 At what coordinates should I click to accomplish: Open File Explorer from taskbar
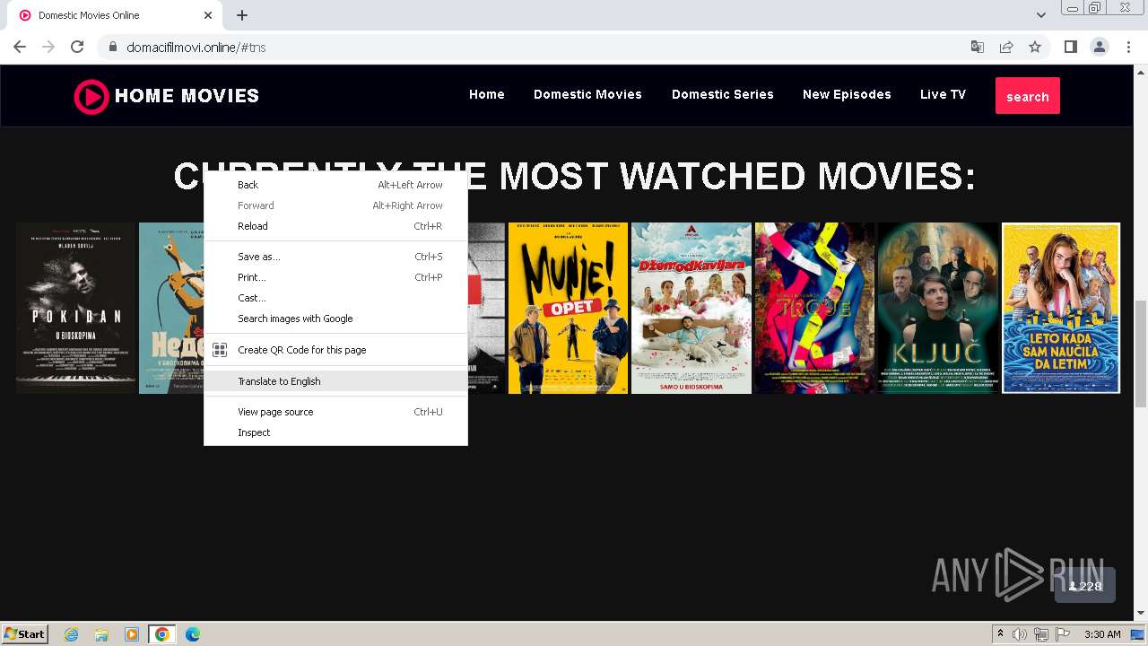(101, 634)
